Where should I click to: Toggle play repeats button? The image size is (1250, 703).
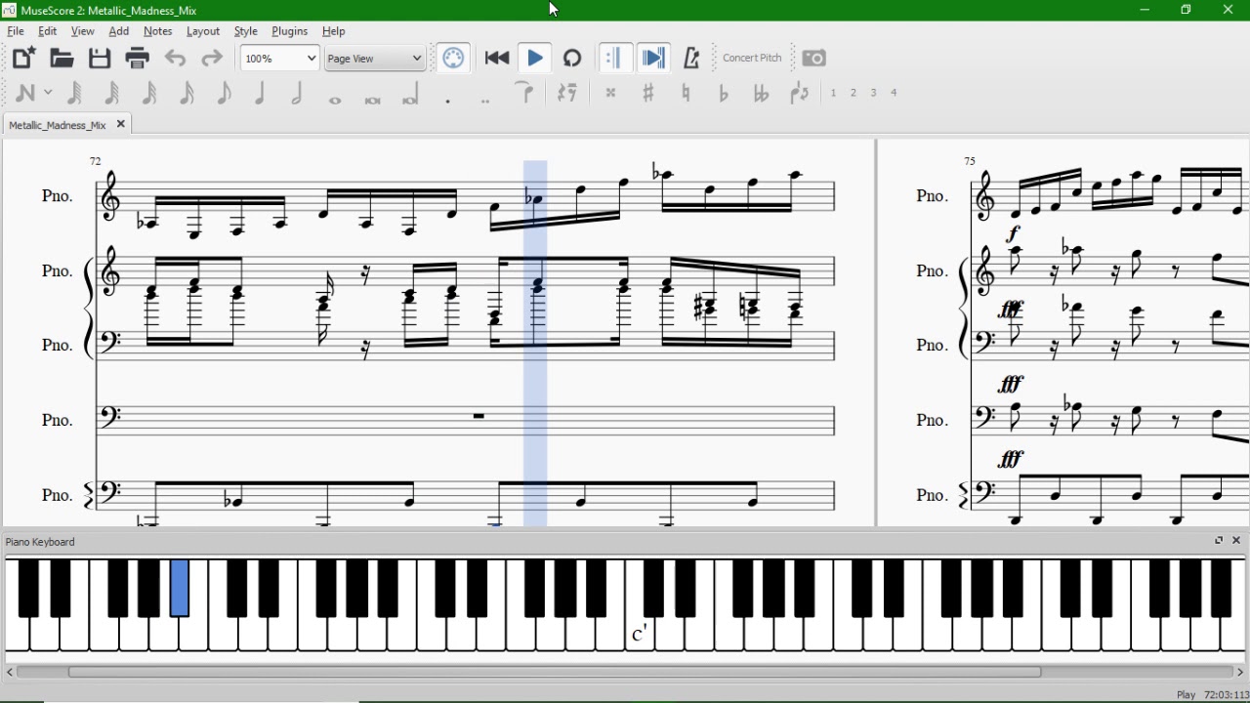pos(615,58)
